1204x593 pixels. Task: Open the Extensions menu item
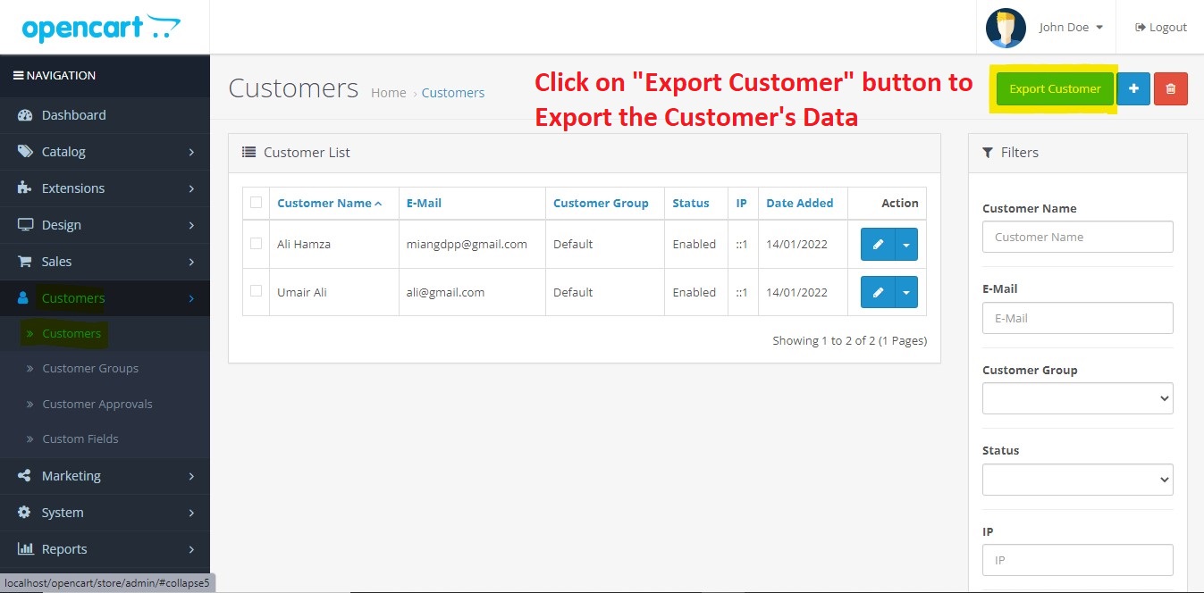pos(105,188)
